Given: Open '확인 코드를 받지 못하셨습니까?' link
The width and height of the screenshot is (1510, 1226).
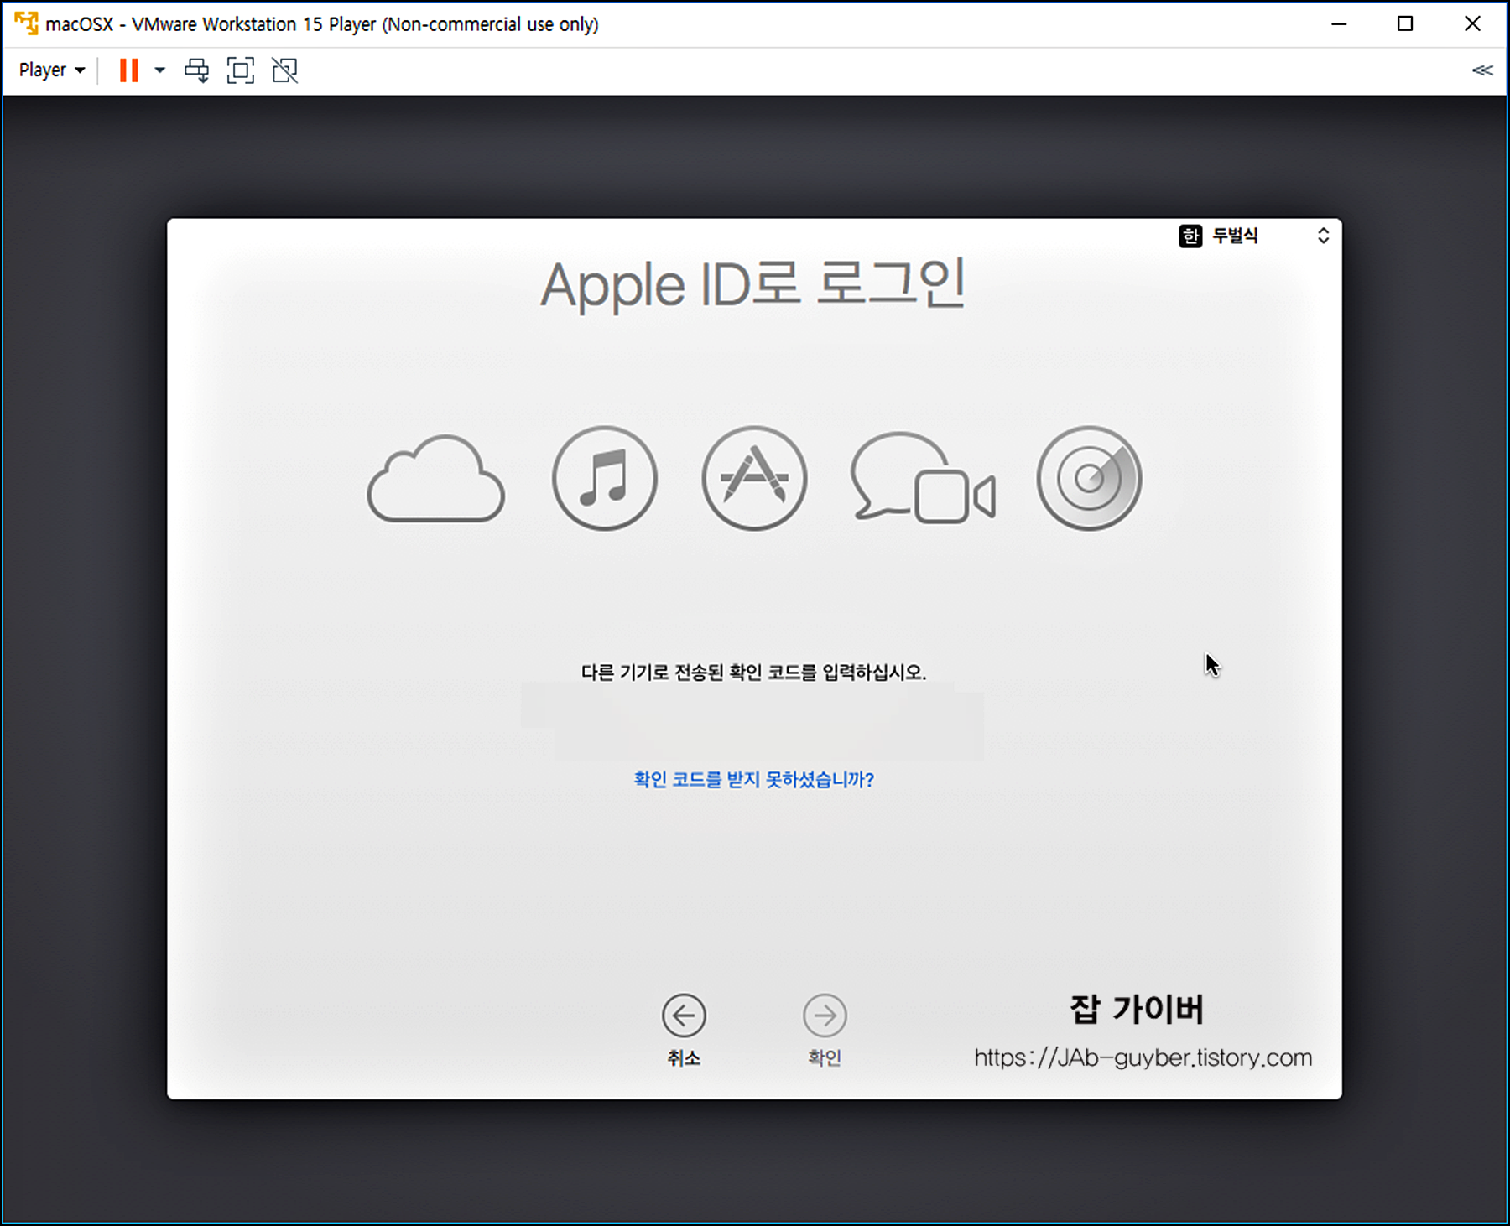Looking at the screenshot, I should coord(753,780).
